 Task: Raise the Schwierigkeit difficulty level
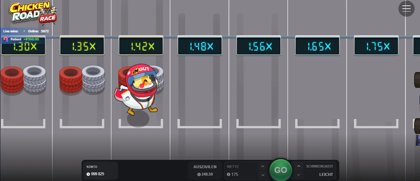[x=299, y=166]
